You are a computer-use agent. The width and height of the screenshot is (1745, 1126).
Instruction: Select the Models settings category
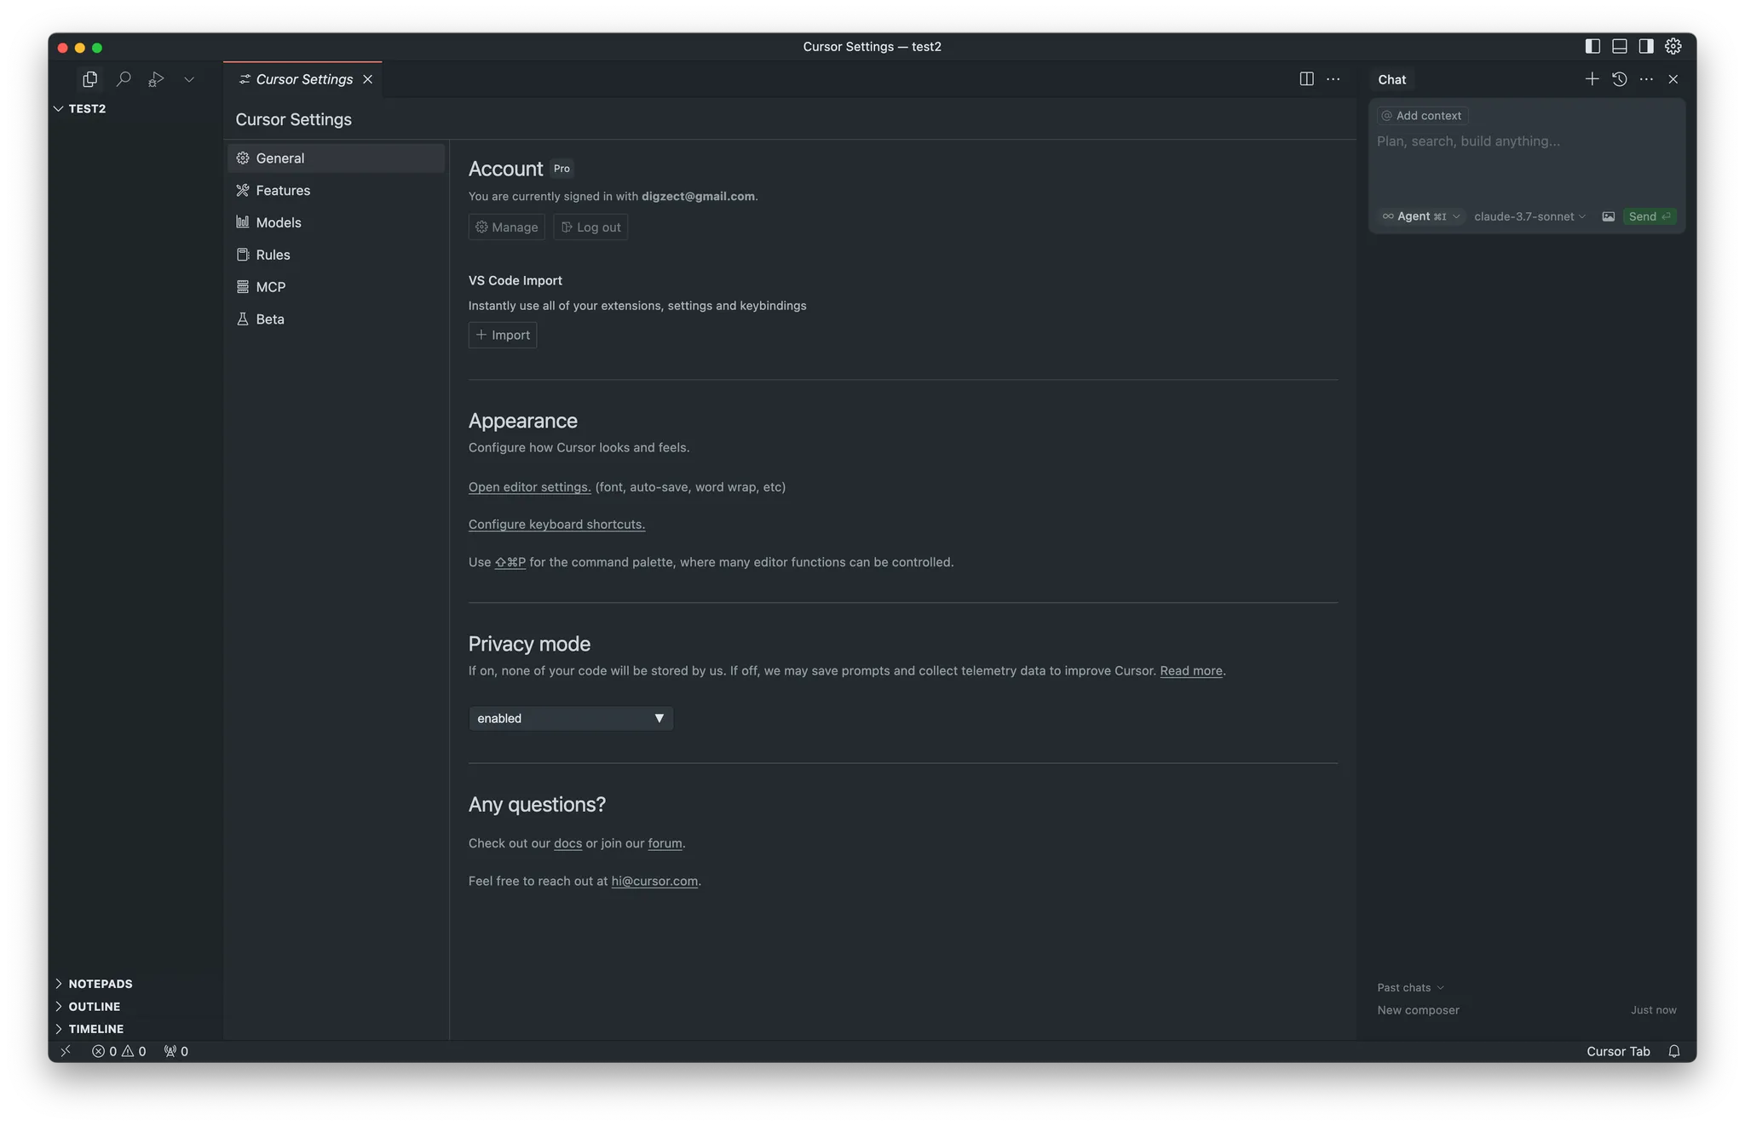point(336,222)
